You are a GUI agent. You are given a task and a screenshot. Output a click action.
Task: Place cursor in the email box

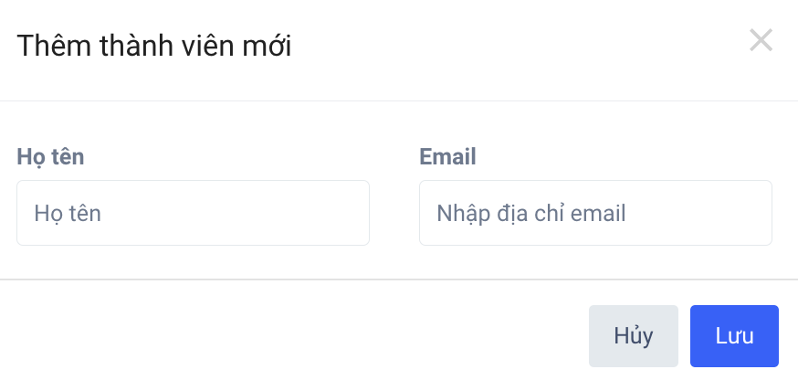coord(595,213)
